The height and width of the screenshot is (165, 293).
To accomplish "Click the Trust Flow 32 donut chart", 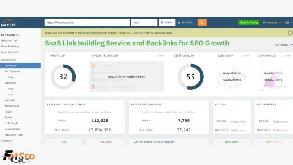I will tap(63, 77).
